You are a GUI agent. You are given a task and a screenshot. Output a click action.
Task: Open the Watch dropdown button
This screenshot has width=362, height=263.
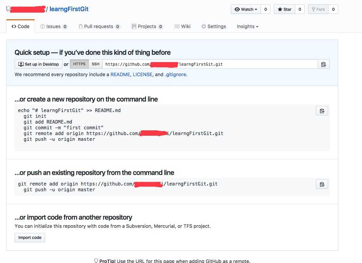pyautogui.click(x=246, y=9)
